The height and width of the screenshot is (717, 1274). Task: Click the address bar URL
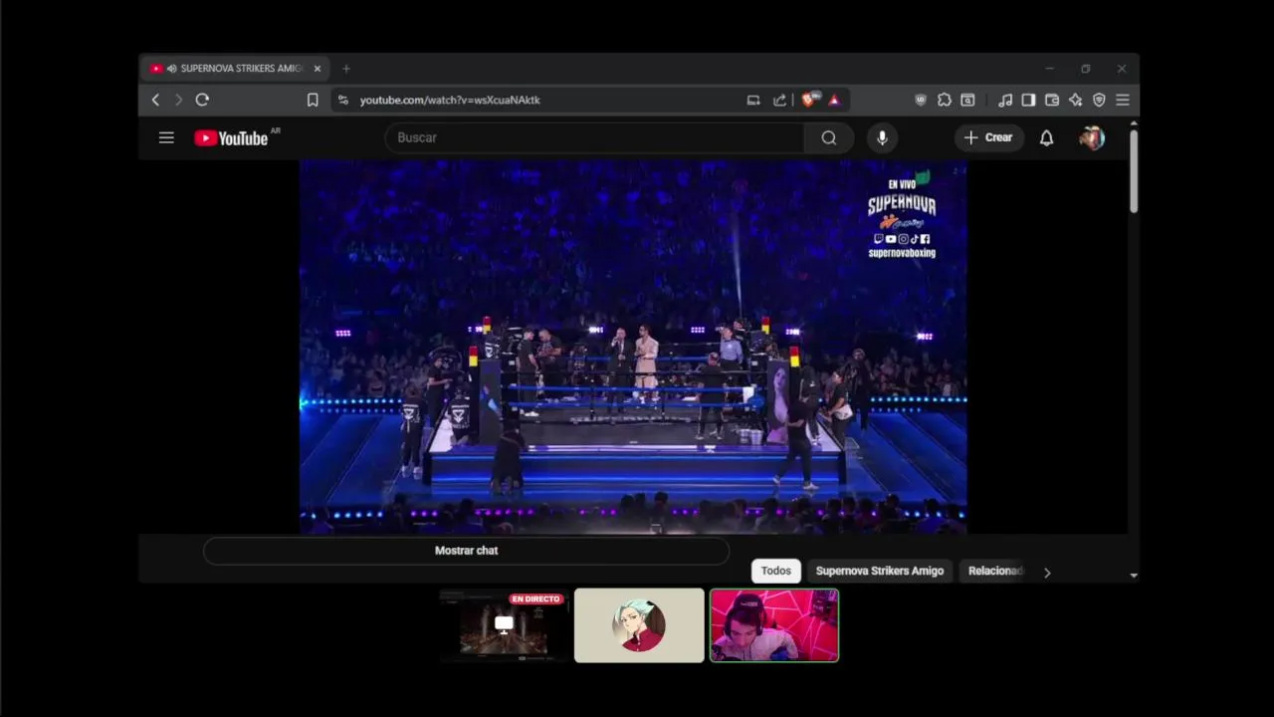pyautogui.click(x=450, y=100)
